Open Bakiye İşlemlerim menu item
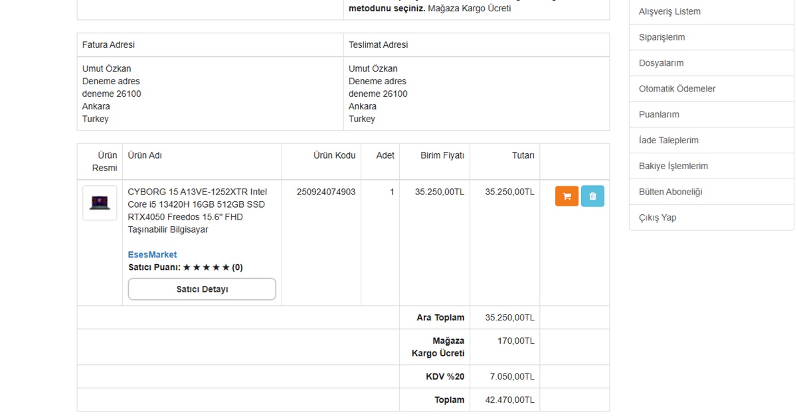This screenshot has height=416, width=797. click(x=673, y=166)
